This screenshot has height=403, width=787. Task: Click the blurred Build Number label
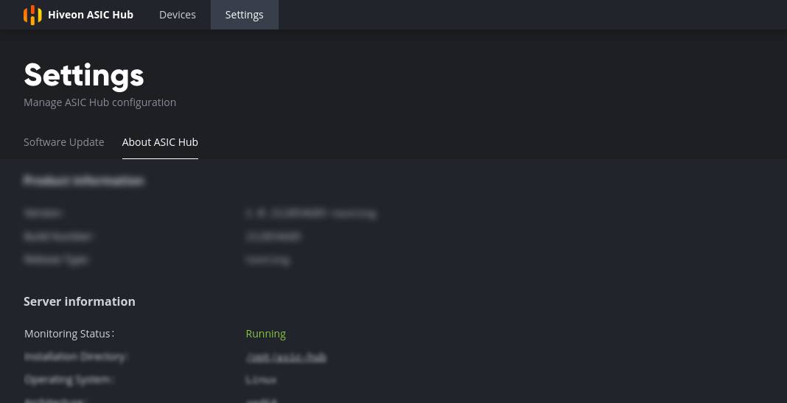point(58,236)
